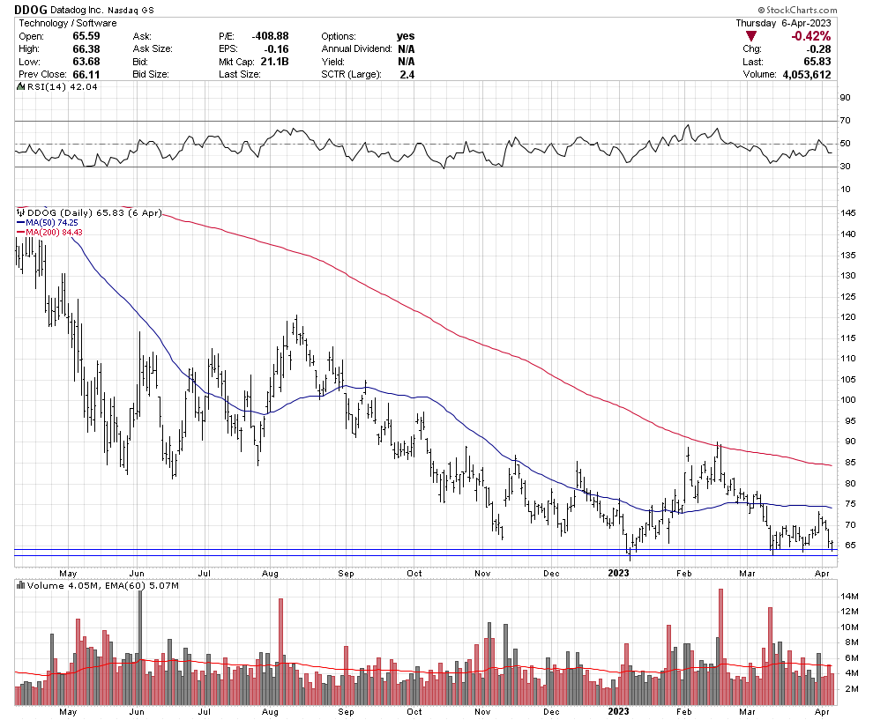This screenshot has height=720, width=873.
Task: Click the Thursday 6-Apr-2023 date
Action: 783,23
